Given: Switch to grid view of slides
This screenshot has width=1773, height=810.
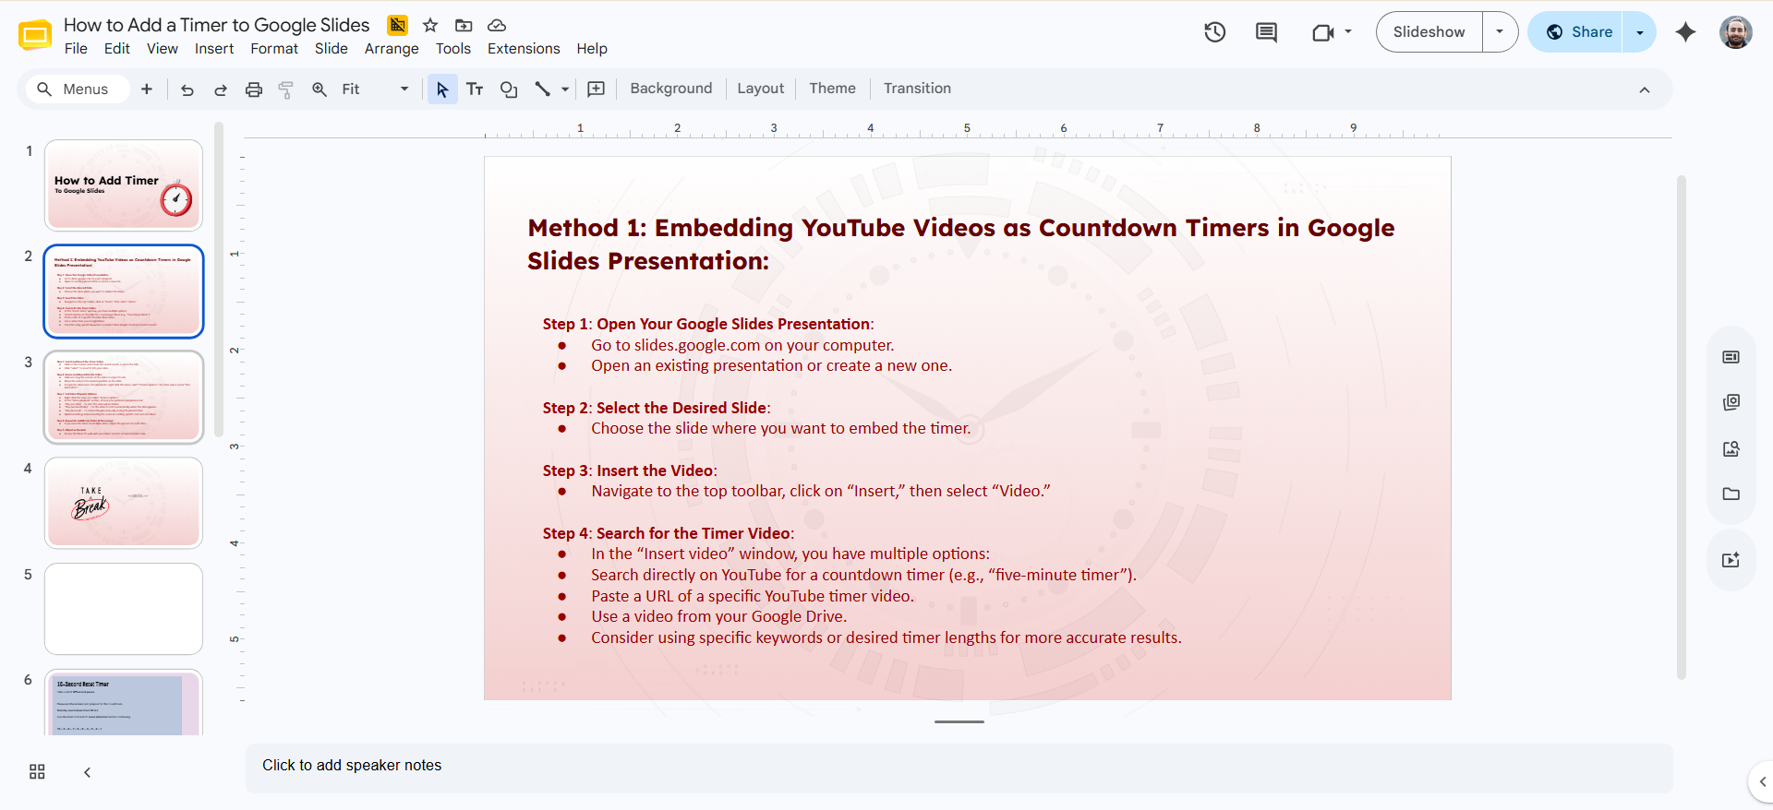Looking at the screenshot, I should (x=37, y=772).
